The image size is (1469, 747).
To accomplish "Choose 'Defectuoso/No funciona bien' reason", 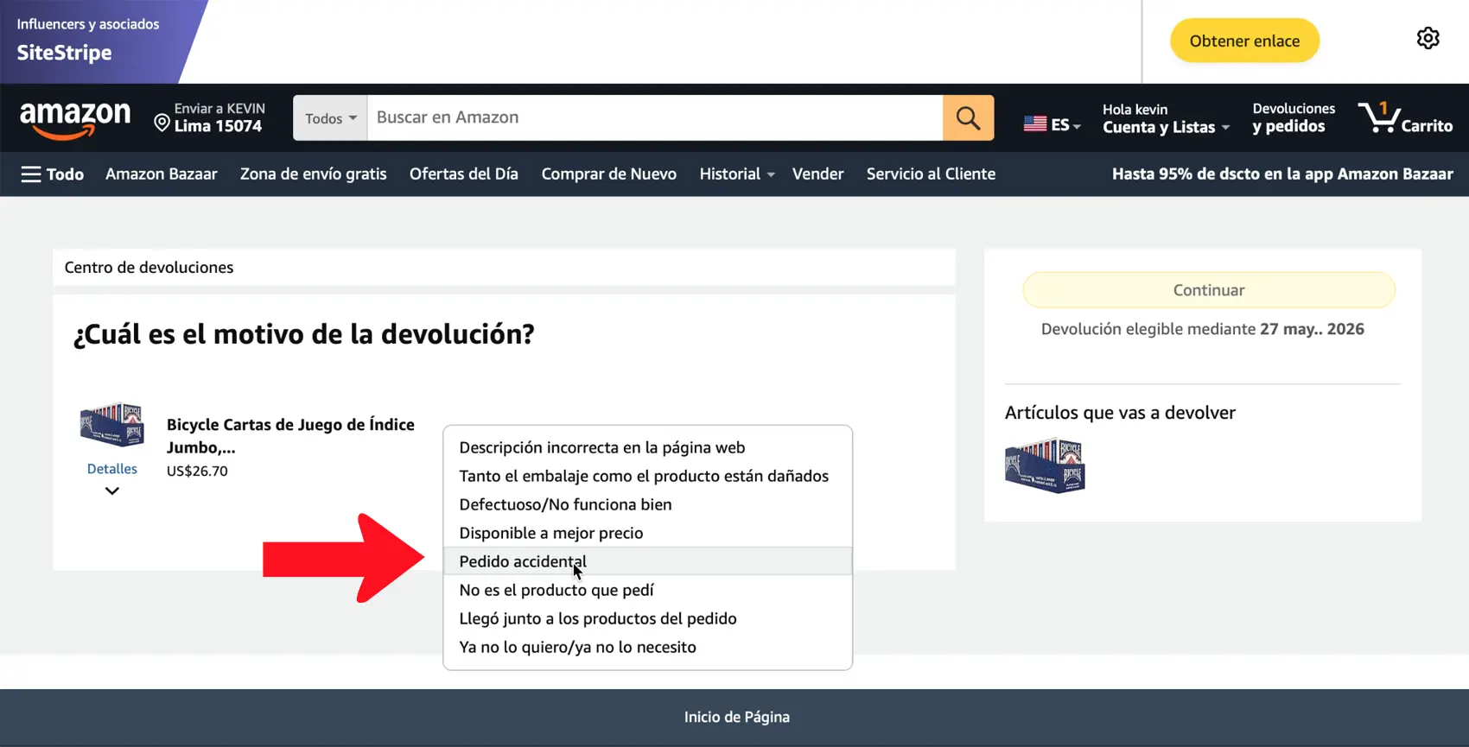I will tap(647, 504).
